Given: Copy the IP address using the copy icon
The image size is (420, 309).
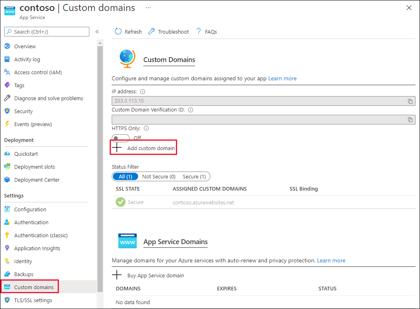Looking at the screenshot, I should coord(410,101).
